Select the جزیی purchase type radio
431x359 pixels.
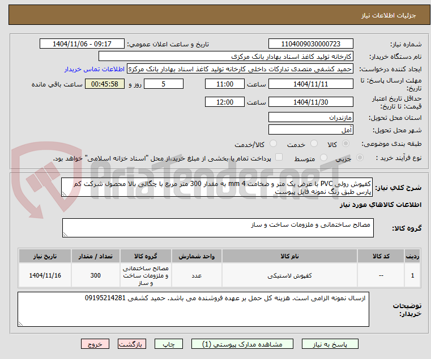pyautogui.click(x=360, y=158)
